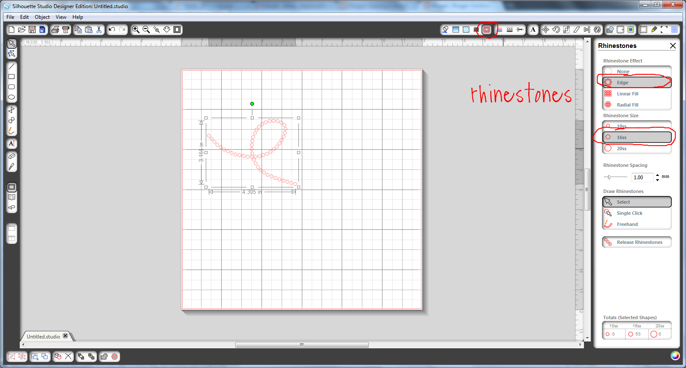Click the Send to Silhouette icon
The image size is (686, 368).
[x=66, y=30]
